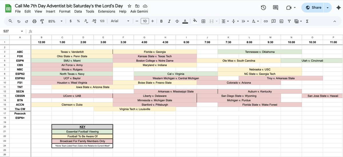Open Name box dropdown arrow
Screen dimensions: 343x157
point(22,31)
